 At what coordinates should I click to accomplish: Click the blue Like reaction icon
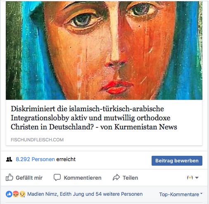(x=9, y=194)
